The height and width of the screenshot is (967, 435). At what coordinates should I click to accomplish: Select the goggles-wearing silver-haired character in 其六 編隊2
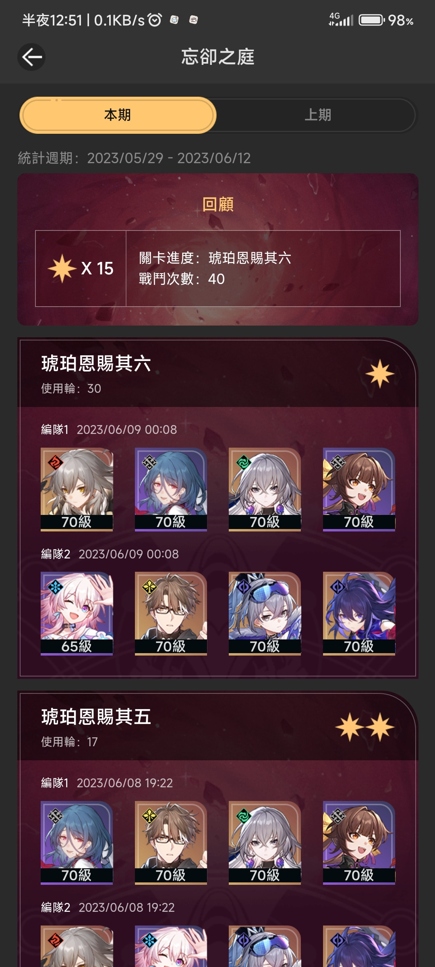(x=265, y=614)
